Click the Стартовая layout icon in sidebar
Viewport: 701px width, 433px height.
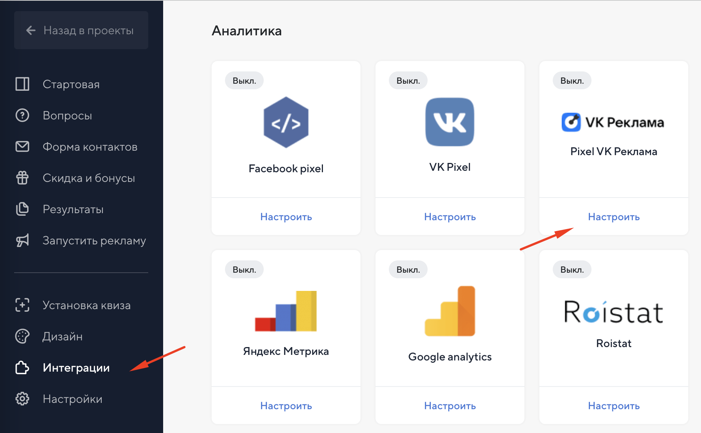[x=22, y=84]
